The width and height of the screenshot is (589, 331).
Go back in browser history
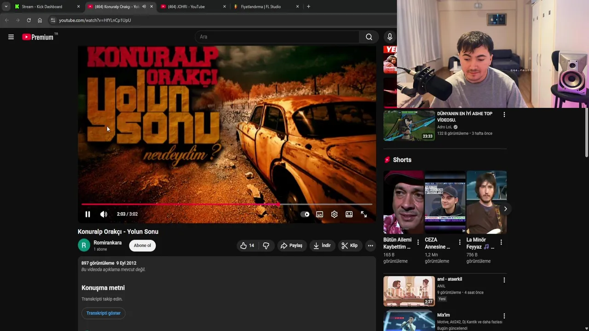(x=6, y=20)
